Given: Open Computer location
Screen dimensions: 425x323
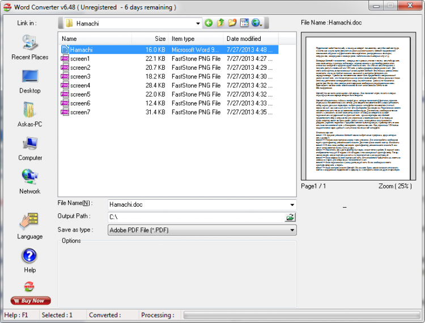Looking at the screenshot, I should point(30,149).
